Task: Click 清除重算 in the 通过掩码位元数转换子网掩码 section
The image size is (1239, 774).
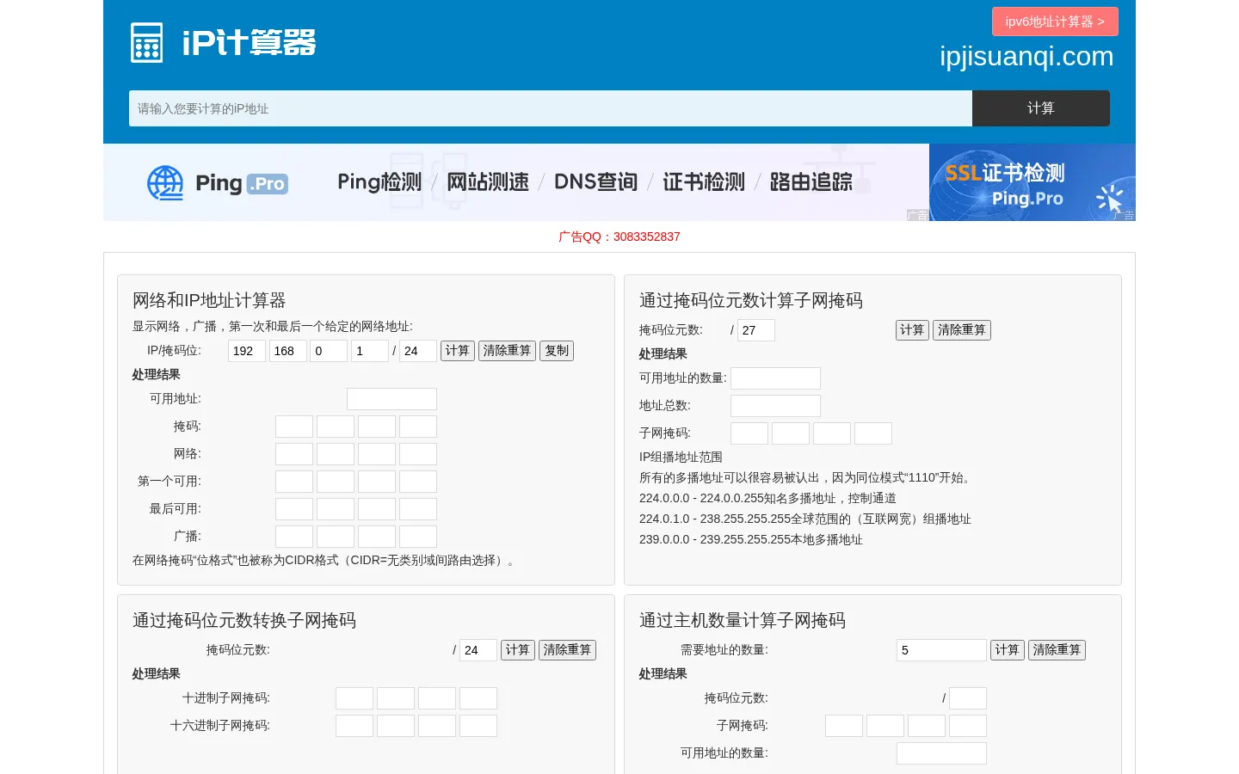Action: [x=567, y=650]
